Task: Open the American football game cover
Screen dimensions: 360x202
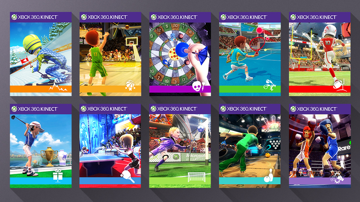Action: [x=320, y=54]
